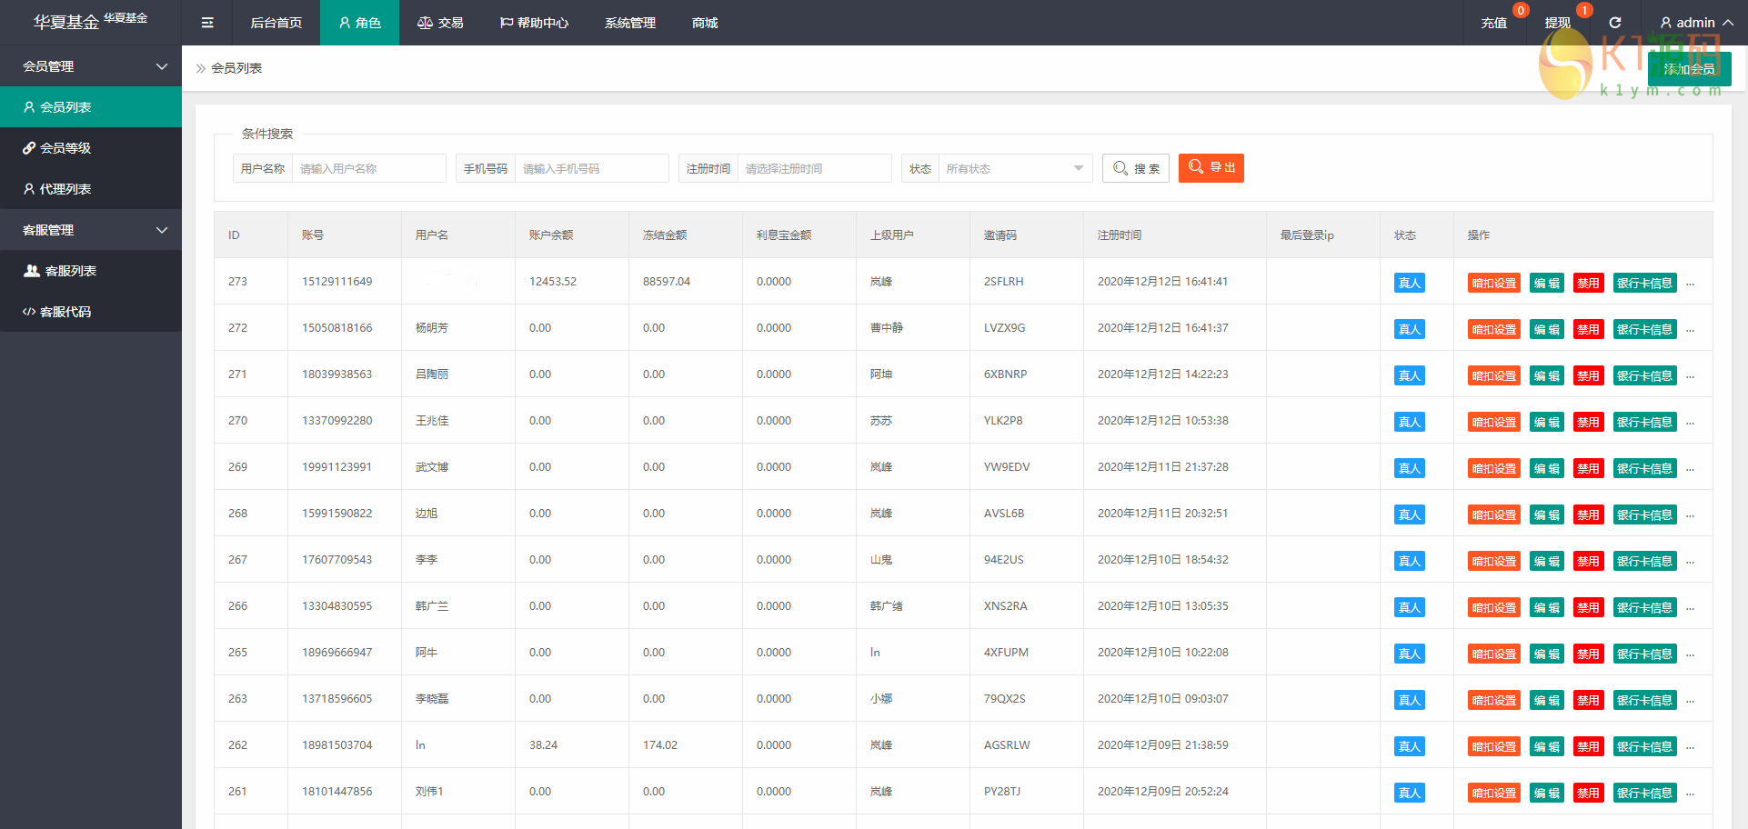This screenshot has width=1748, height=829.
Task: Click 暗扣设置 for user 269
Action: coord(1493,468)
